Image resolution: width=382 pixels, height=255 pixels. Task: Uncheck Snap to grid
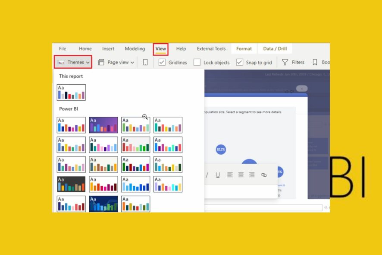point(239,62)
